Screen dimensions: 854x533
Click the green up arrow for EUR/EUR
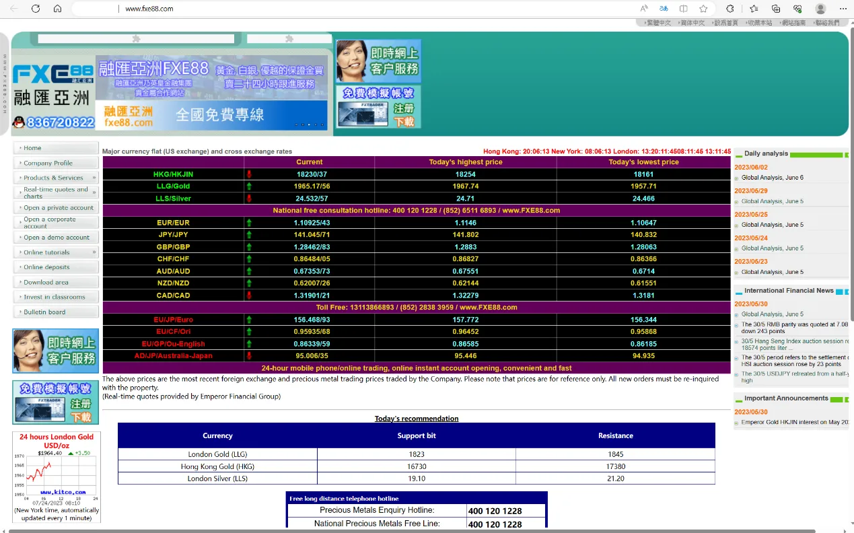tap(249, 223)
